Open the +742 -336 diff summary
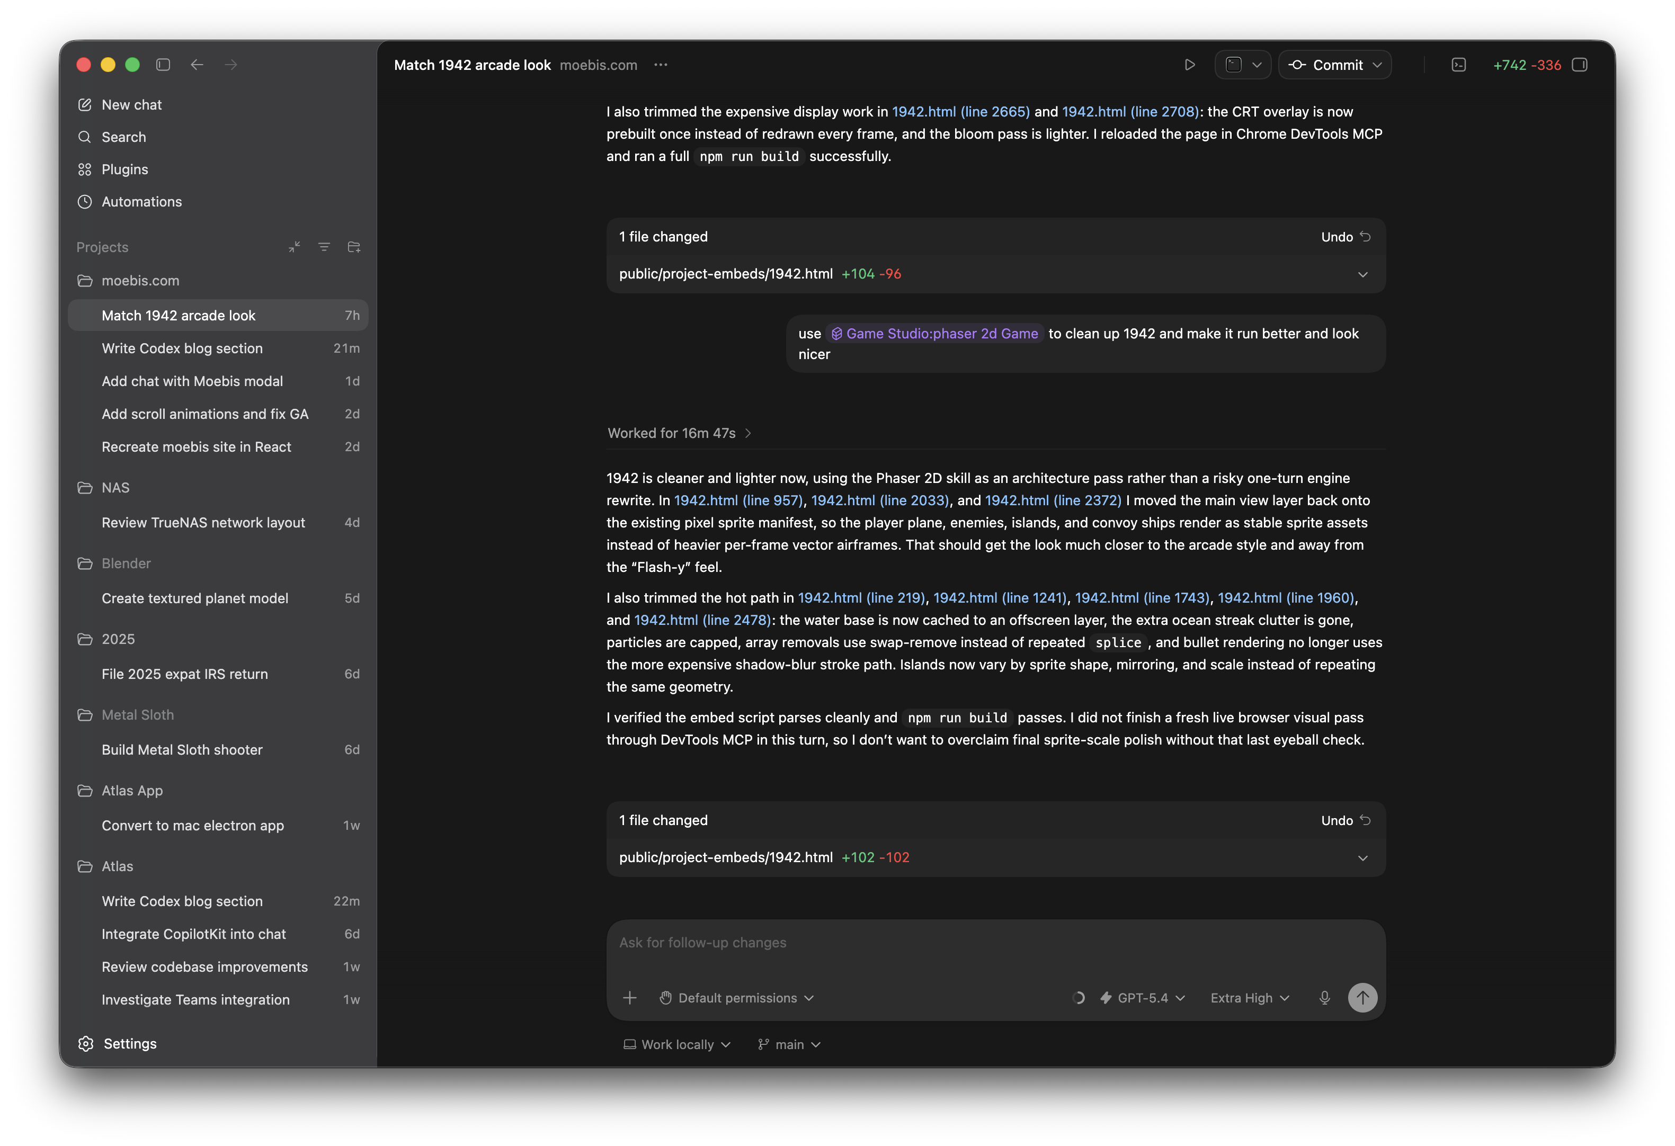This screenshot has height=1146, width=1675. coord(1527,65)
